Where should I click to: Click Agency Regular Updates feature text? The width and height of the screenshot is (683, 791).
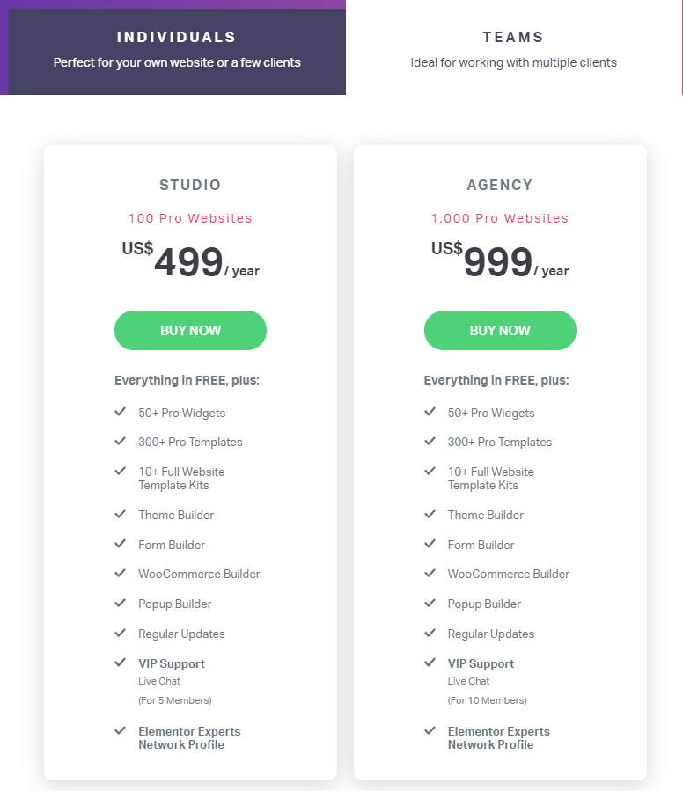click(490, 634)
